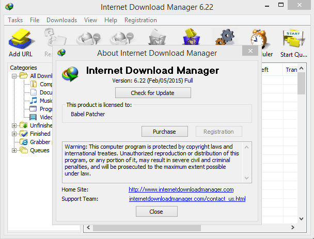Click the Purchase button

[x=165, y=132]
